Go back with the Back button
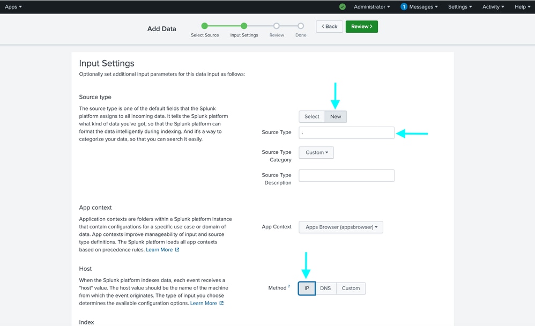The height and width of the screenshot is (326, 535). click(329, 27)
